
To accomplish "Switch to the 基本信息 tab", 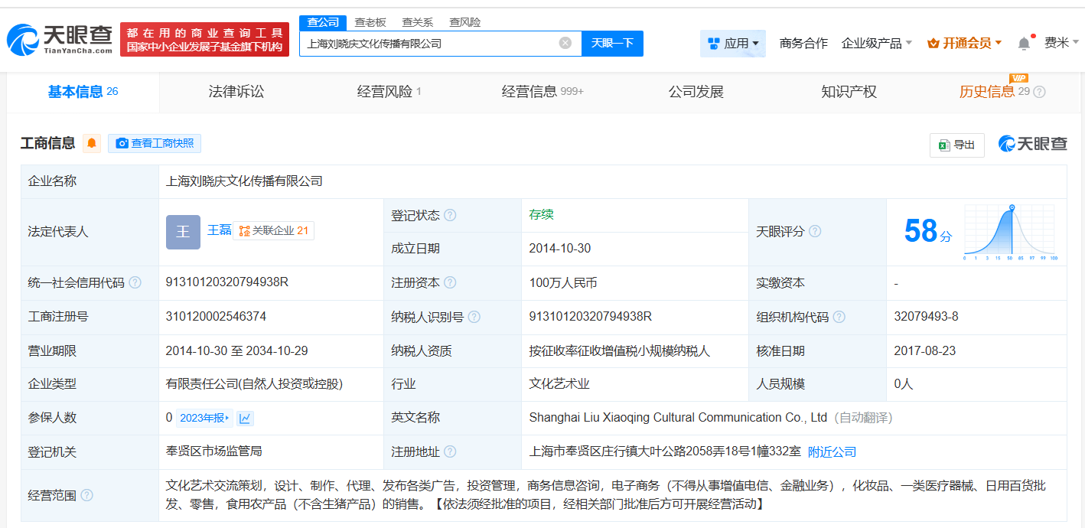I will click(x=83, y=92).
